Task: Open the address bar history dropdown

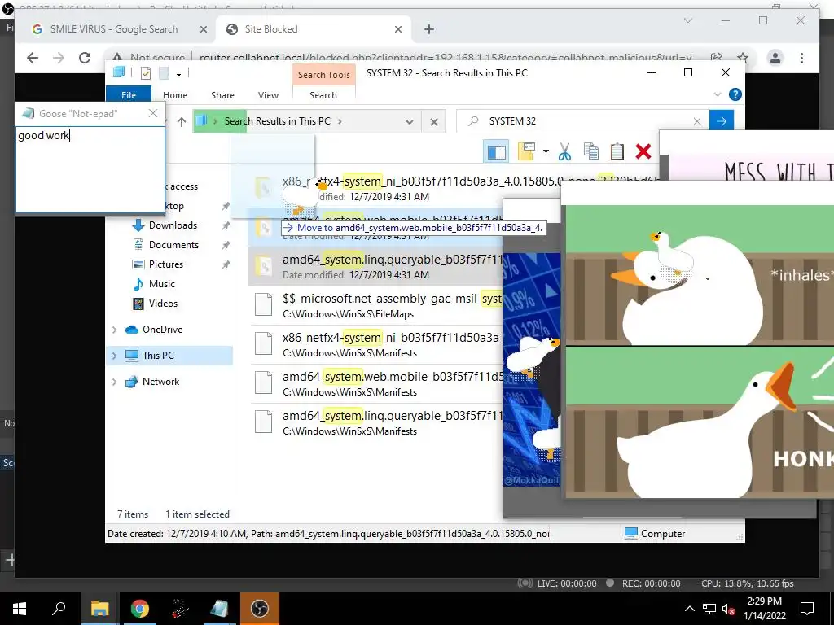Action: pos(409,122)
